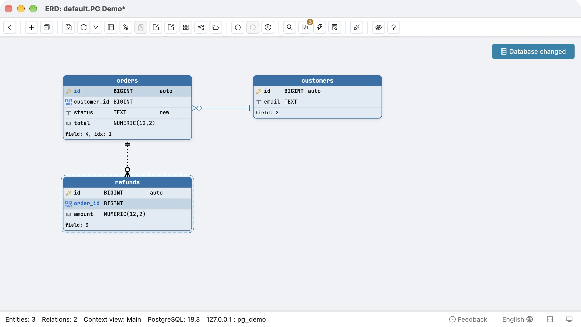Search the diagram with magnifier icon
The image size is (581, 327).
point(290,27)
